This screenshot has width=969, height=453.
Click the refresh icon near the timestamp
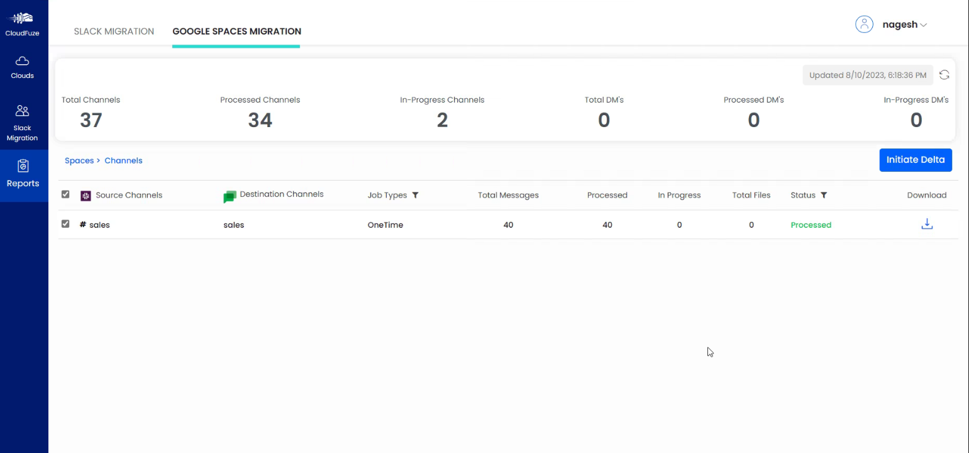tap(944, 74)
